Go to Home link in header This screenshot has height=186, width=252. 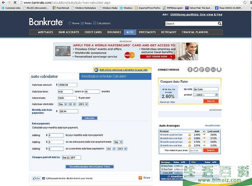(x=74, y=23)
